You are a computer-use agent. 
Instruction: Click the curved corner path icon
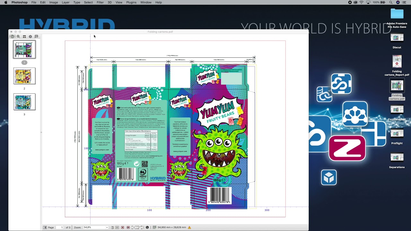click(x=140, y=227)
